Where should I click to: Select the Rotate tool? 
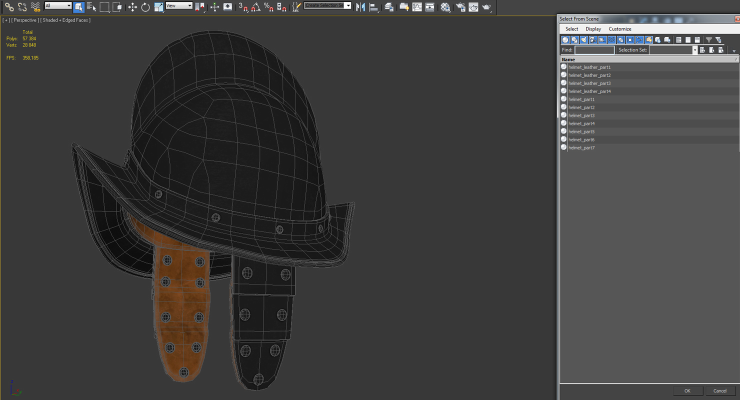point(145,7)
